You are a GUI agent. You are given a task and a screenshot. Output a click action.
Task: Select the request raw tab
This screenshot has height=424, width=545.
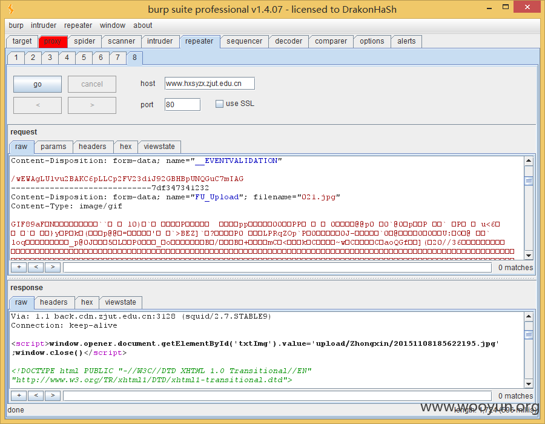point(21,147)
